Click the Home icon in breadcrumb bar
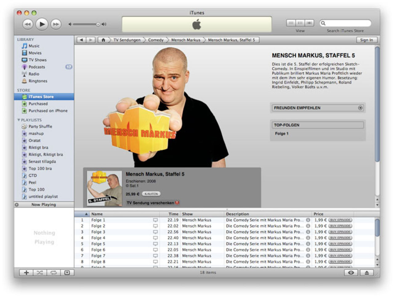 pos(103,40)
